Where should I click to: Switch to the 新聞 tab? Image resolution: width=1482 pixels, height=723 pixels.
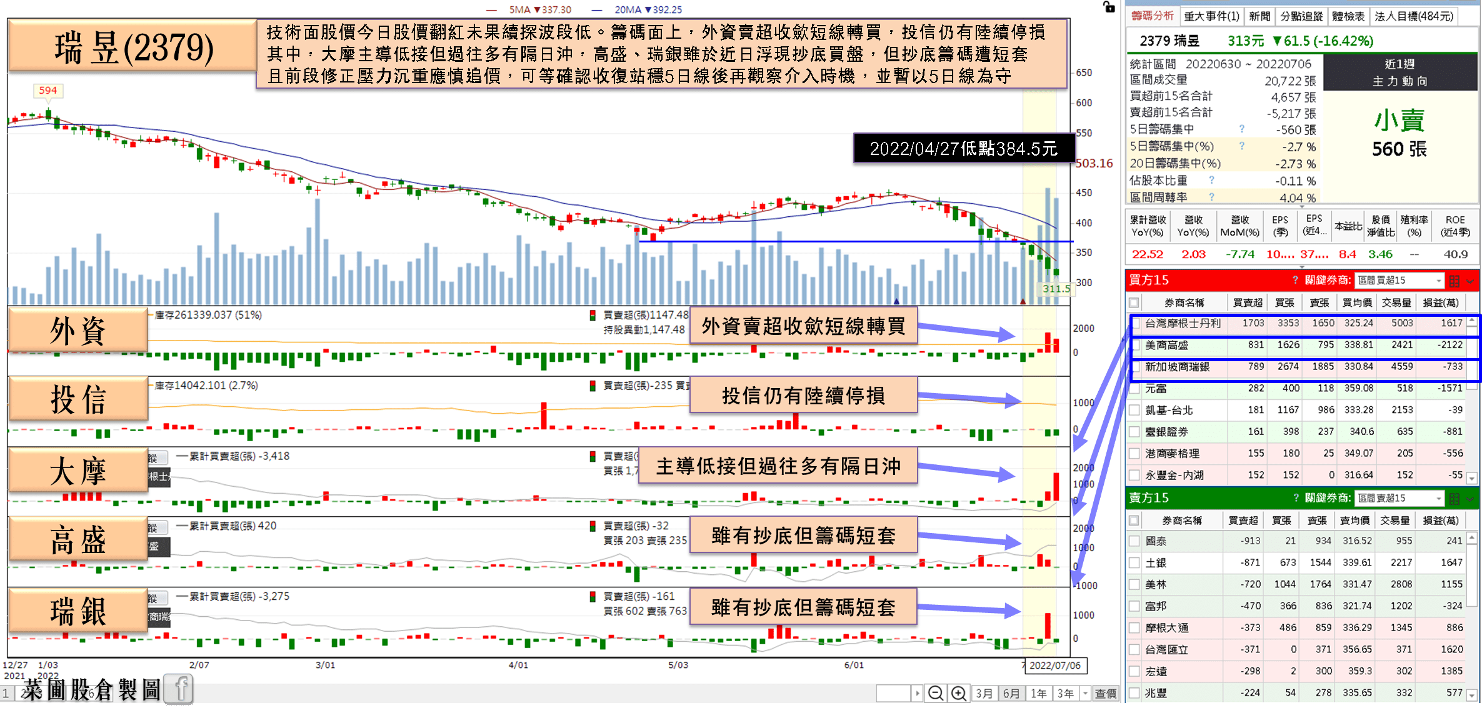pos(1259,16)
